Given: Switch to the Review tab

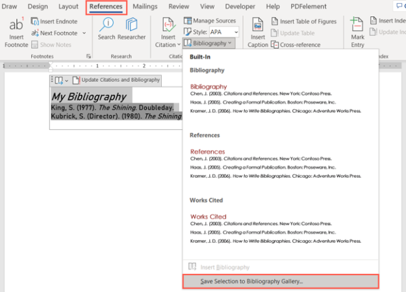Looking at the screenshot, I should 179,6.
